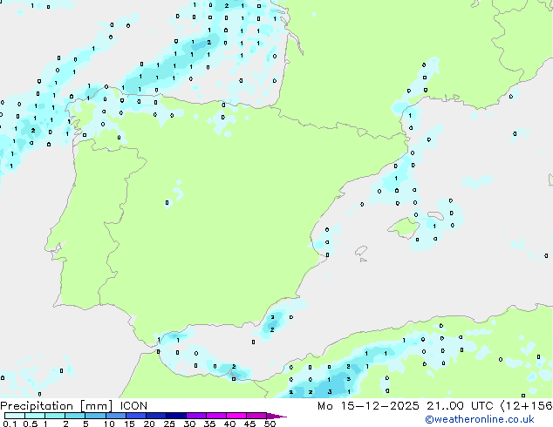The height and width of the screenshot is (427, 553).
Task: Click the above-50 mm legend arrow tip
Action: (276, 416)
